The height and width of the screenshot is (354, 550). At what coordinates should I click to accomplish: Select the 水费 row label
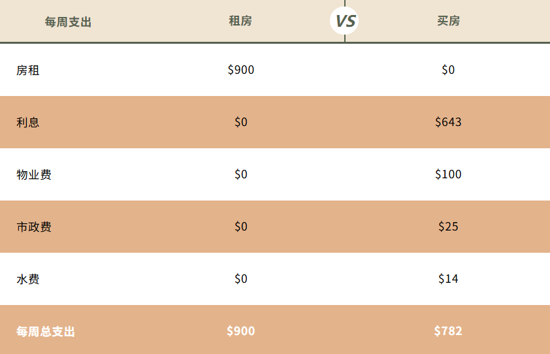(x=28, y=279)
